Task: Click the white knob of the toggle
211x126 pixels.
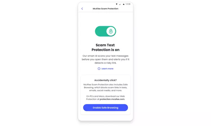Action: point(111,31)
